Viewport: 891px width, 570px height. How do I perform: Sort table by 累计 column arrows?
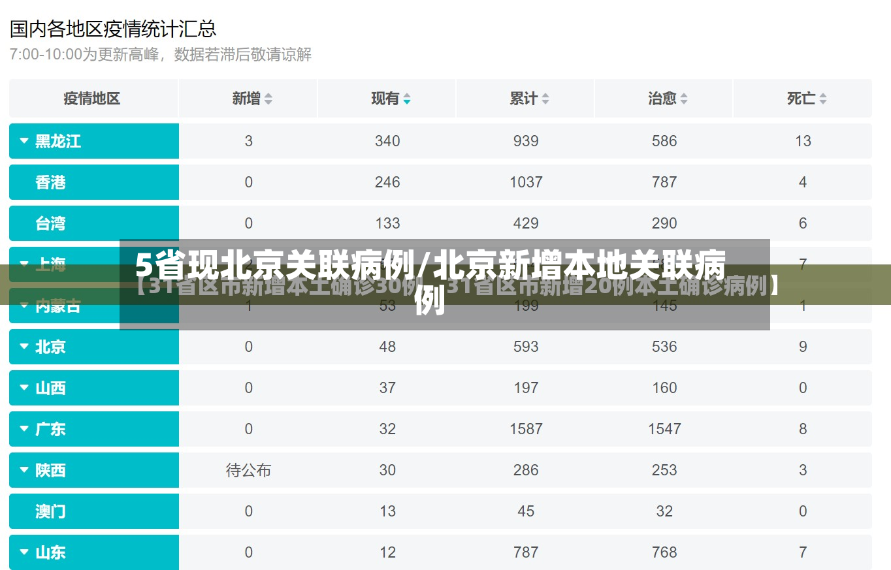(x=545, y=99)
